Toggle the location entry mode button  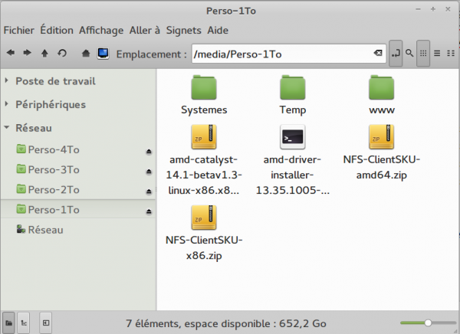click(396, 54)
